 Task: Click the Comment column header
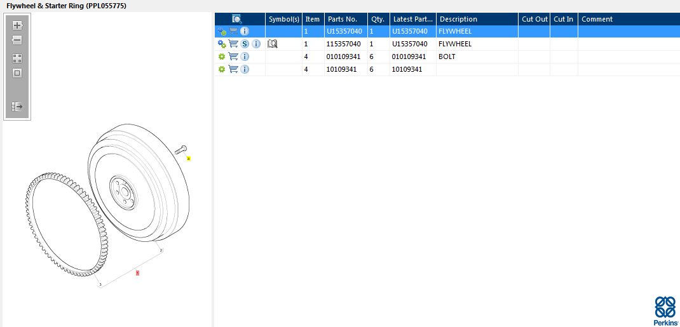point(629,19)
